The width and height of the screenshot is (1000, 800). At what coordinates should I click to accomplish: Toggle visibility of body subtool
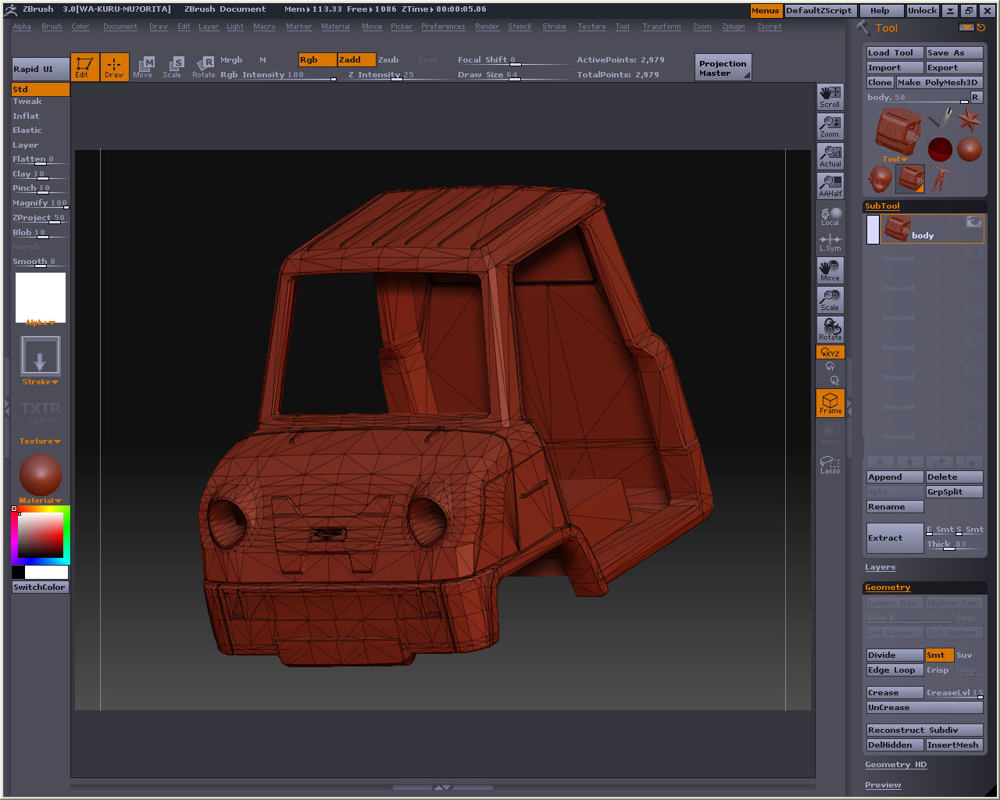[x=973, y=223]
